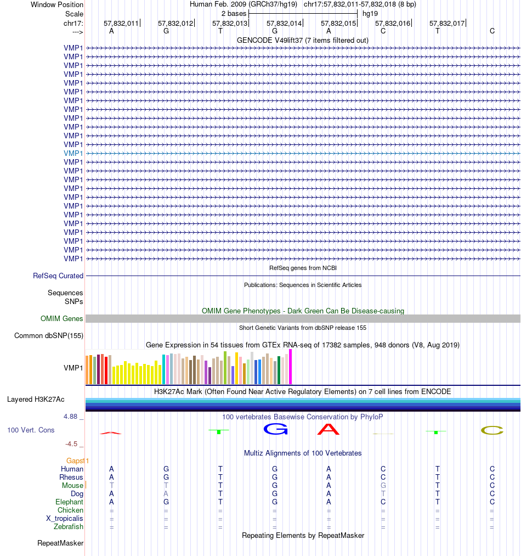521x556 pixels.
Task: Click the 57,832,014 position on the ruler
Action: tap(284, 23)
